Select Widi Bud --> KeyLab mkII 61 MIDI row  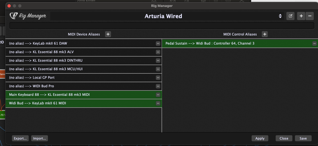coord(83,103)
